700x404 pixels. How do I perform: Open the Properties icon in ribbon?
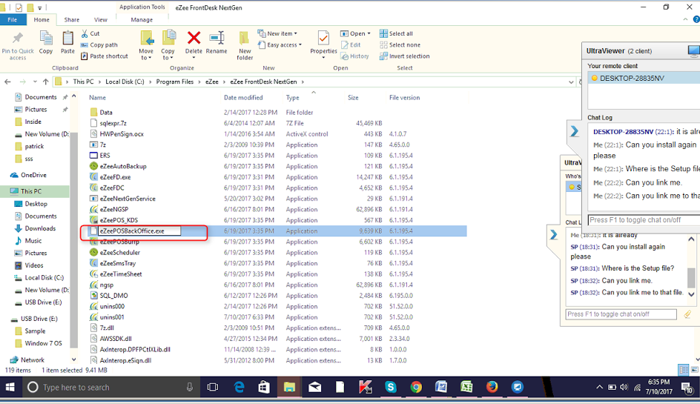tap(323, 39)
